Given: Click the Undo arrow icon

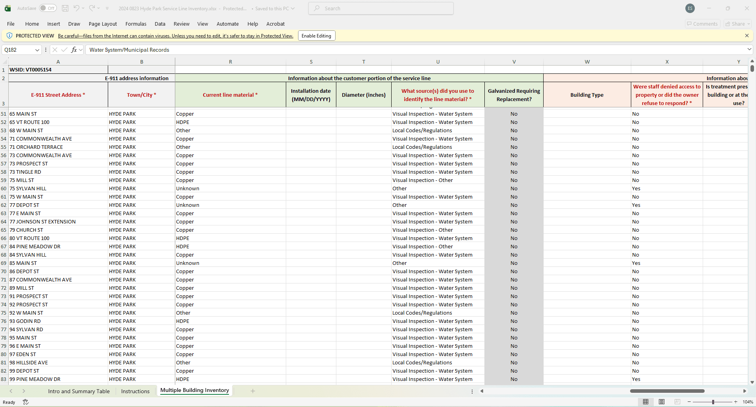Looking at the screenshot, I should click(x=77, y=8).
